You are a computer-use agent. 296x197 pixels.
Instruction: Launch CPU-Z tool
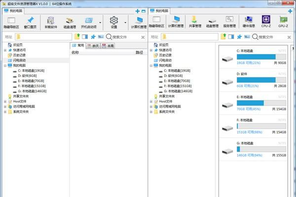tap(266, 22)
